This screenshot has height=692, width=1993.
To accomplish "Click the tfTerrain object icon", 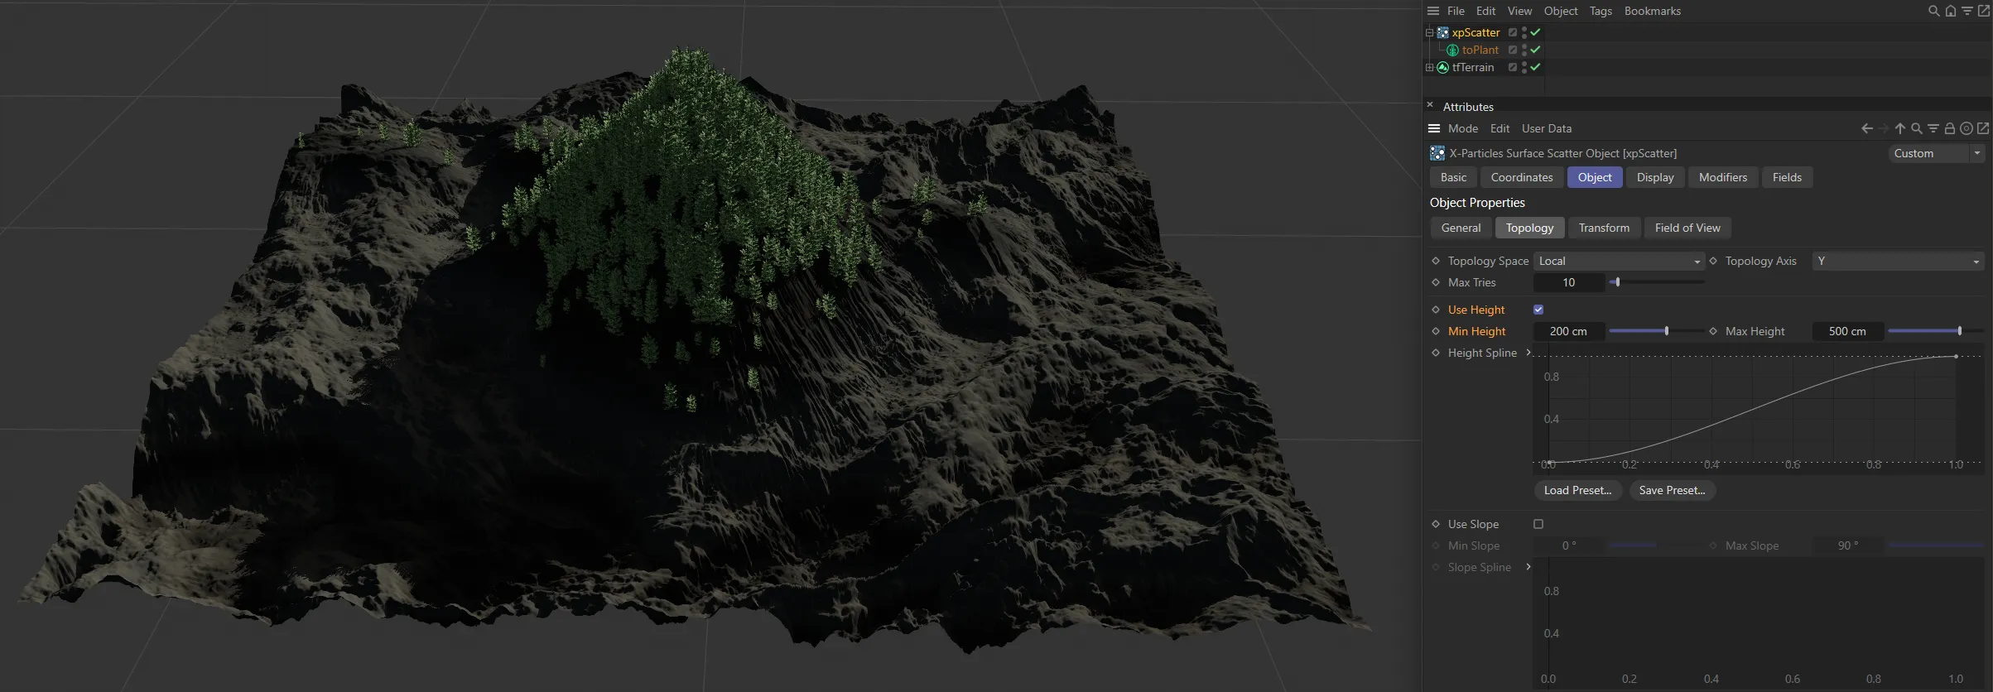I will 1442,67.
